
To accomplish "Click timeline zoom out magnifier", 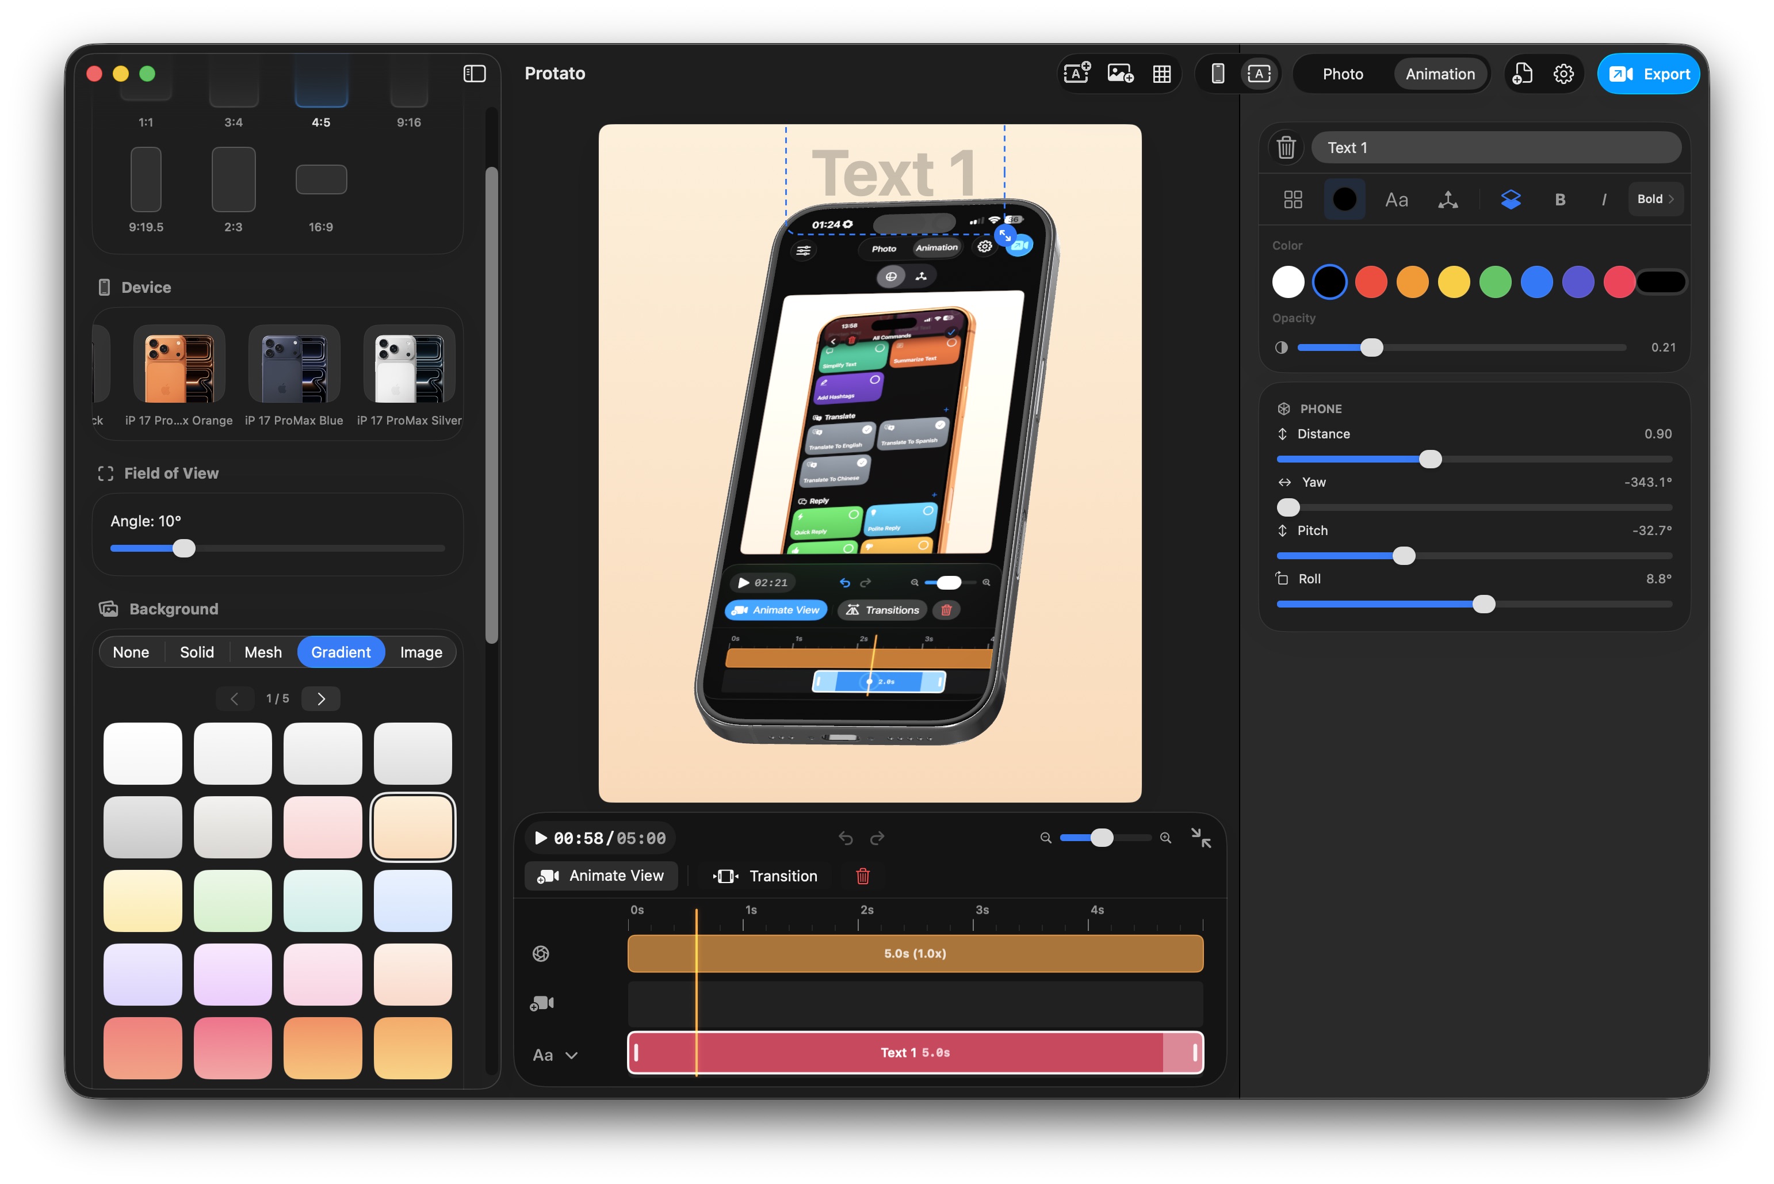I will [x=1046, y=838].
